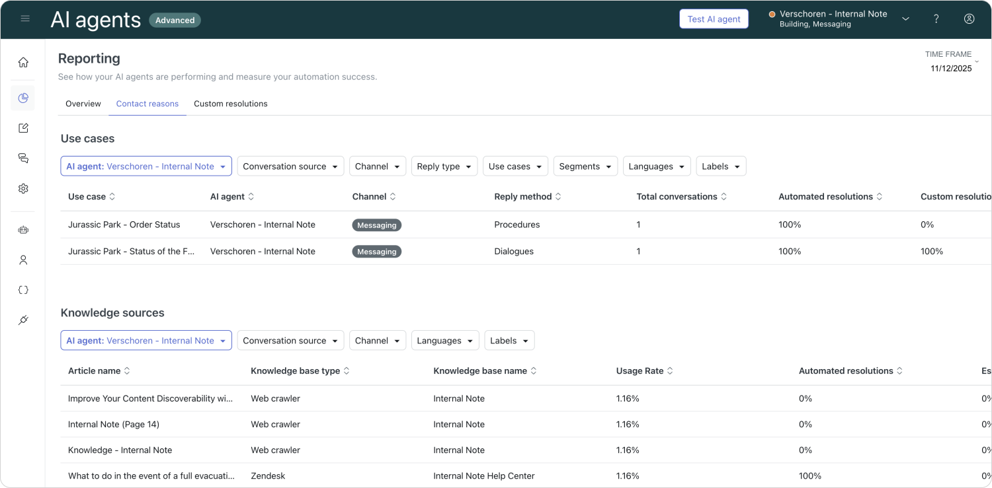Switch to Custom resolutions tab
Viewport: 992px width, 488px height.
pyautogui.click(x=230, y=104)
